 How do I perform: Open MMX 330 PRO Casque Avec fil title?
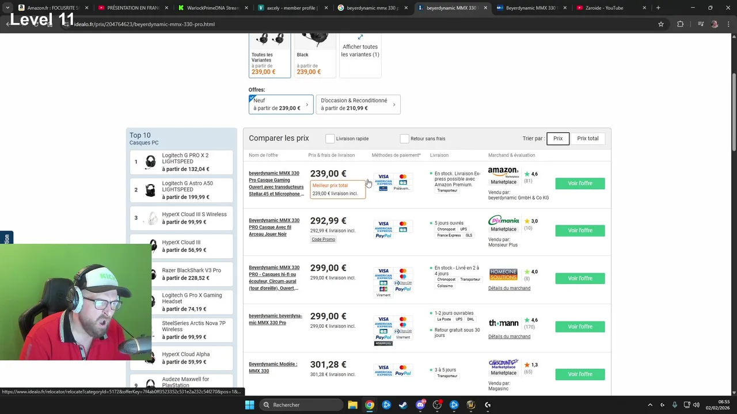coord(274,227)
